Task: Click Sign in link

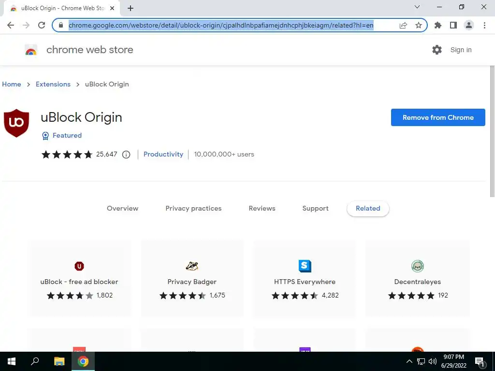Action: coord(461,50)
